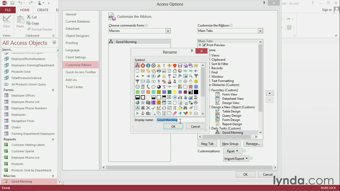Select Good Morning macro in commands list

tap(139, 42)
